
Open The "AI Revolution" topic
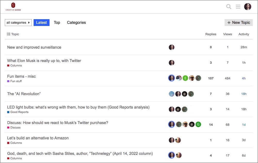tap(24, 94)
